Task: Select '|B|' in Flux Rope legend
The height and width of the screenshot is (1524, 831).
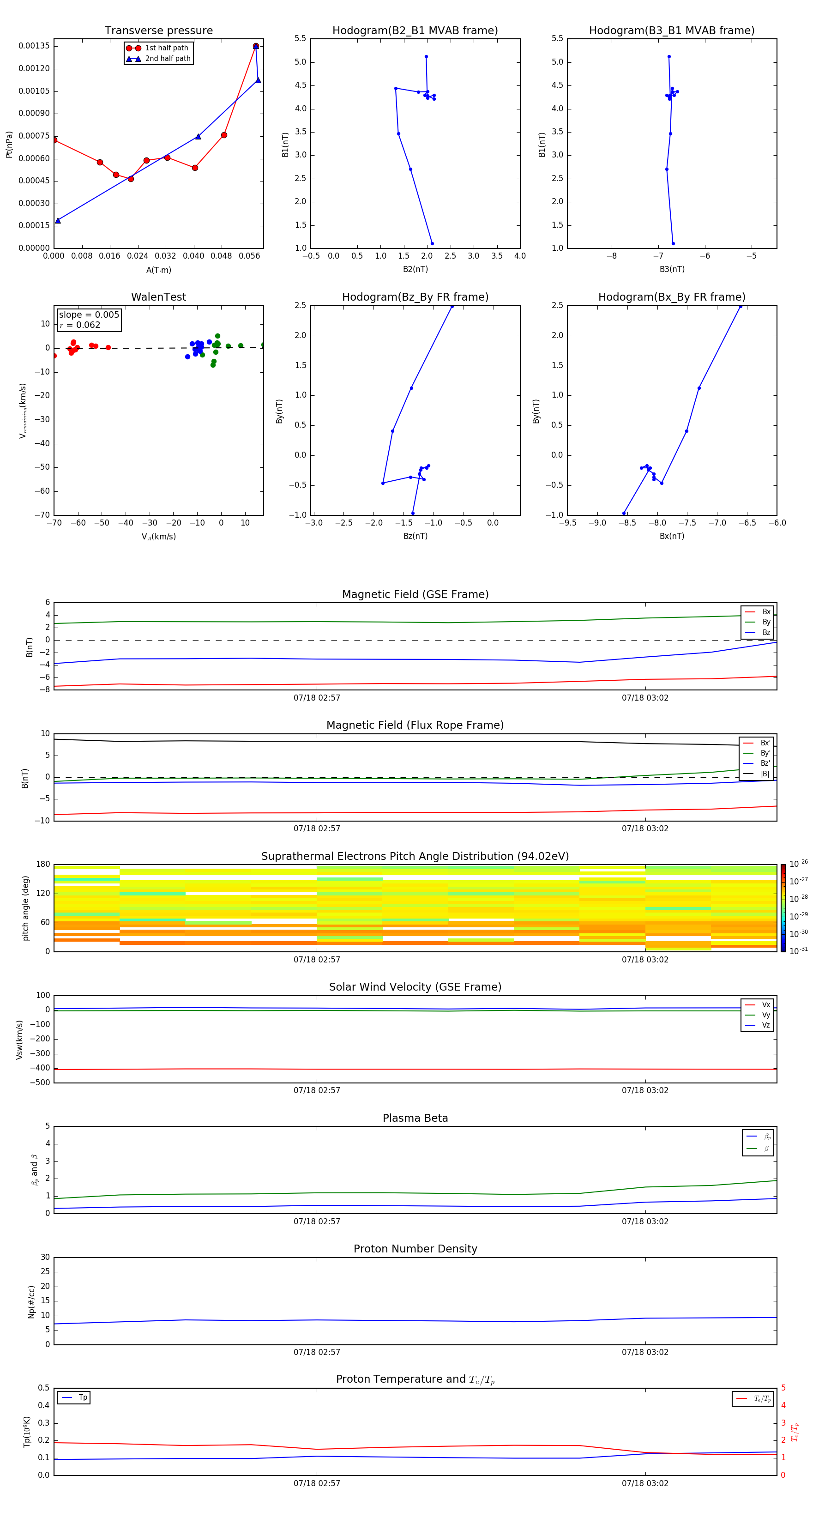Action: click(757, 774)
